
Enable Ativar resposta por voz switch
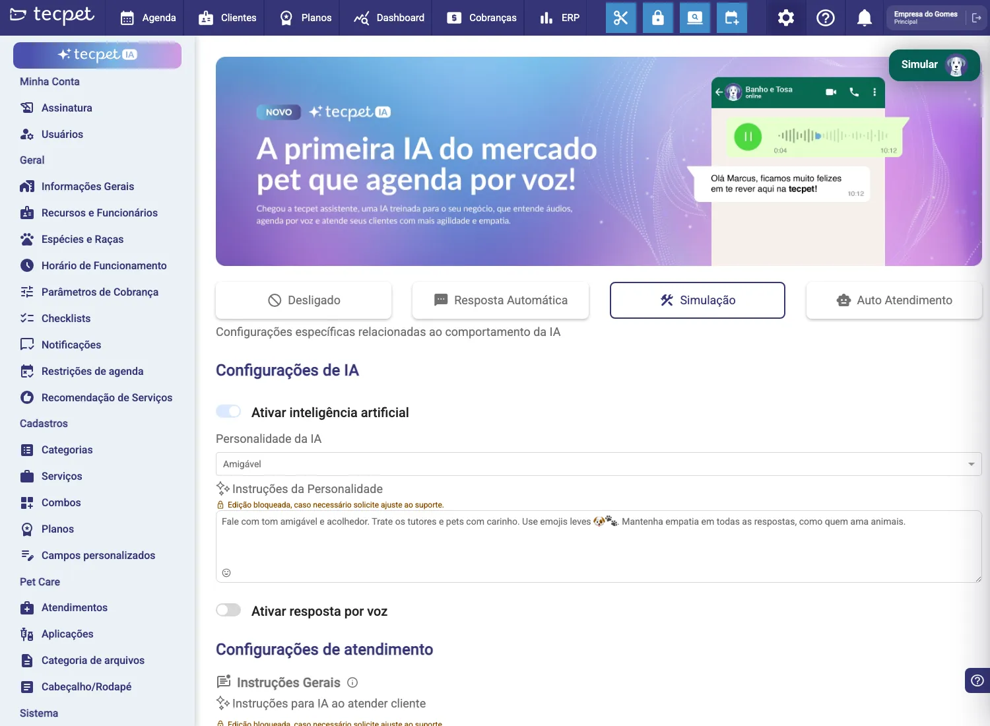click(228, 610)
